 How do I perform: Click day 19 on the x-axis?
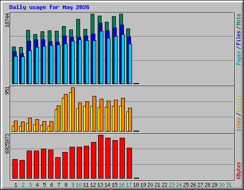[143, 185]
